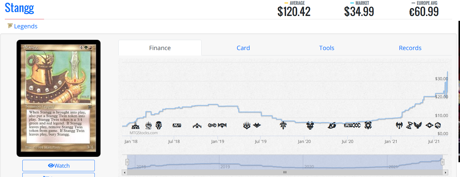
Task: Click the right range handle of the navigator
Action: tap(442, 162)
